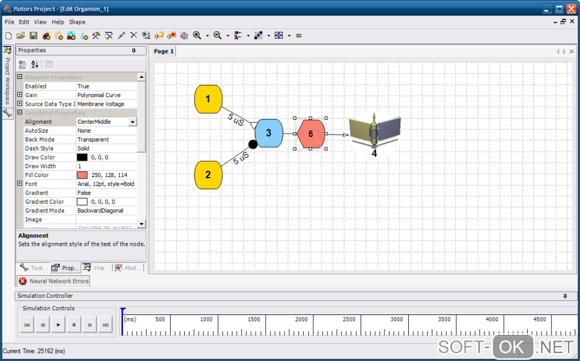Click the Fill Color red swatch
Screen dimensions: 580x361
pos(82,175)
